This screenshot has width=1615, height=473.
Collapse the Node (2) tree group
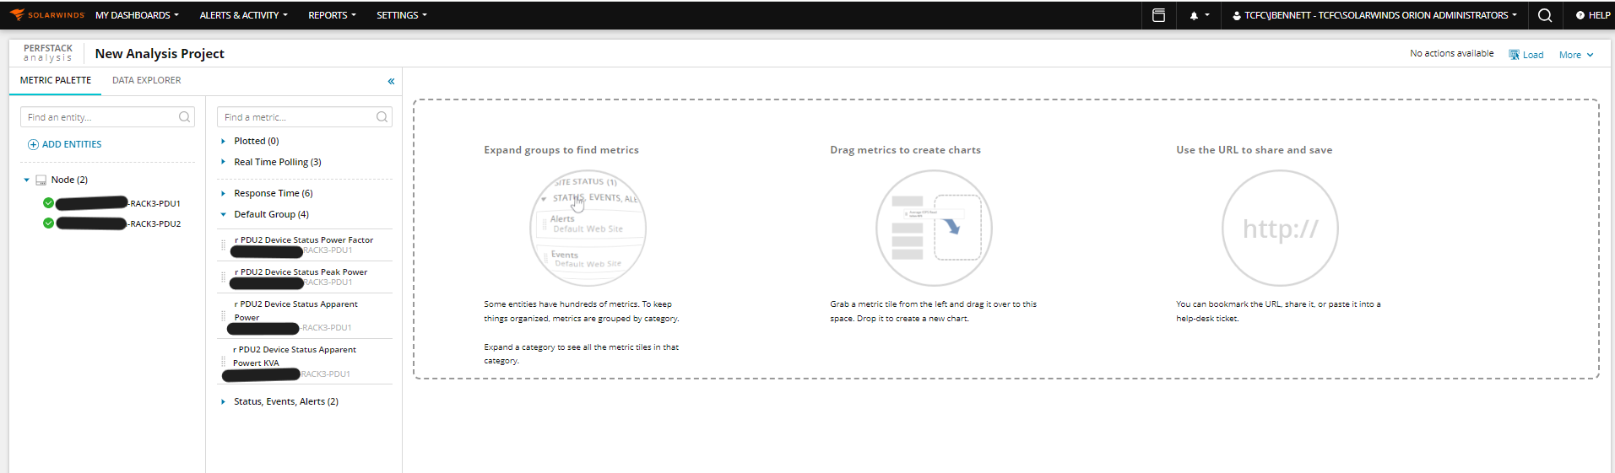pyautogui.click(x=27, y=180)
